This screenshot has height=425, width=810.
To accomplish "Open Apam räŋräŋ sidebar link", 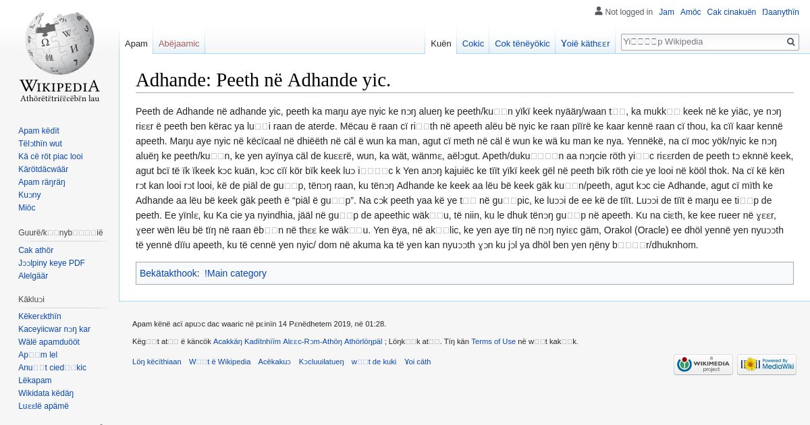I will [x=42, y=182].
